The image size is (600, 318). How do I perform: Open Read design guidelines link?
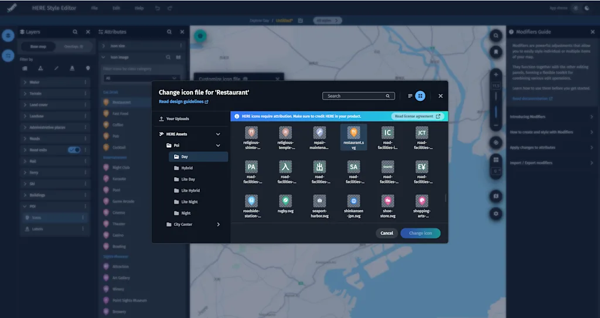tap(183, 102)
